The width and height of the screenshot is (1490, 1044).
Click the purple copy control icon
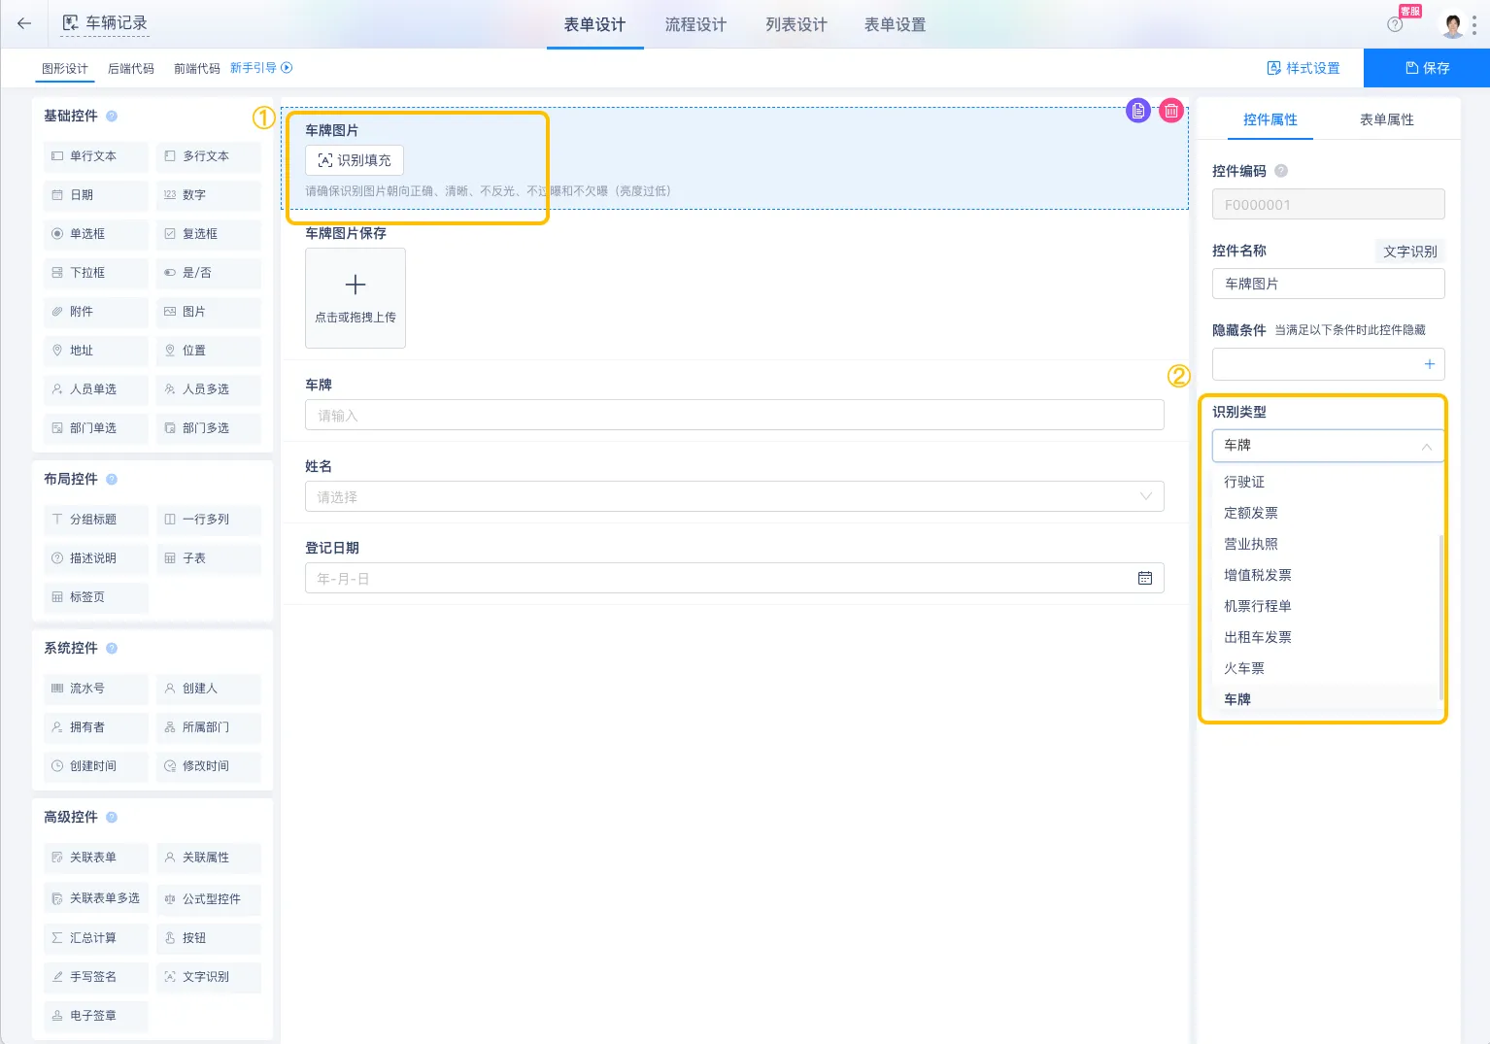[x=1138, y=111]
